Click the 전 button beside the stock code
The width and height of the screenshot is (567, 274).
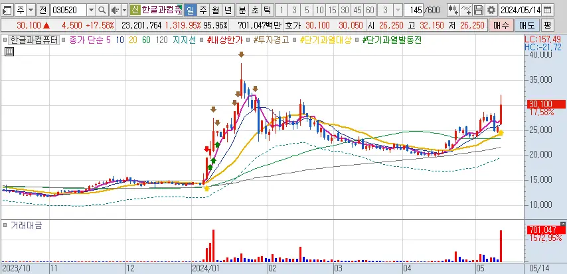pyautogui.click(x=43, y=10)
